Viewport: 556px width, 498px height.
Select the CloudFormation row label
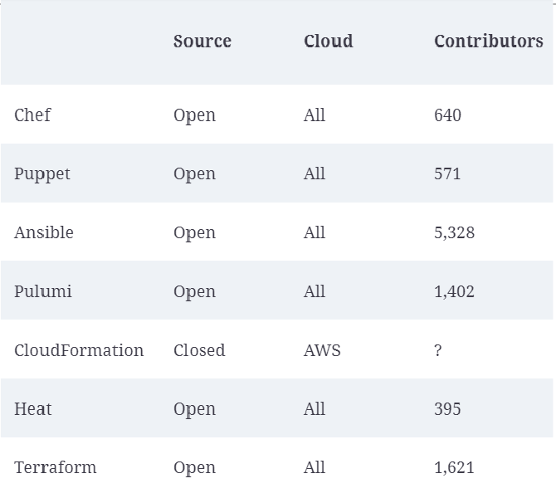pyautogui.click(x=79, y=350)
